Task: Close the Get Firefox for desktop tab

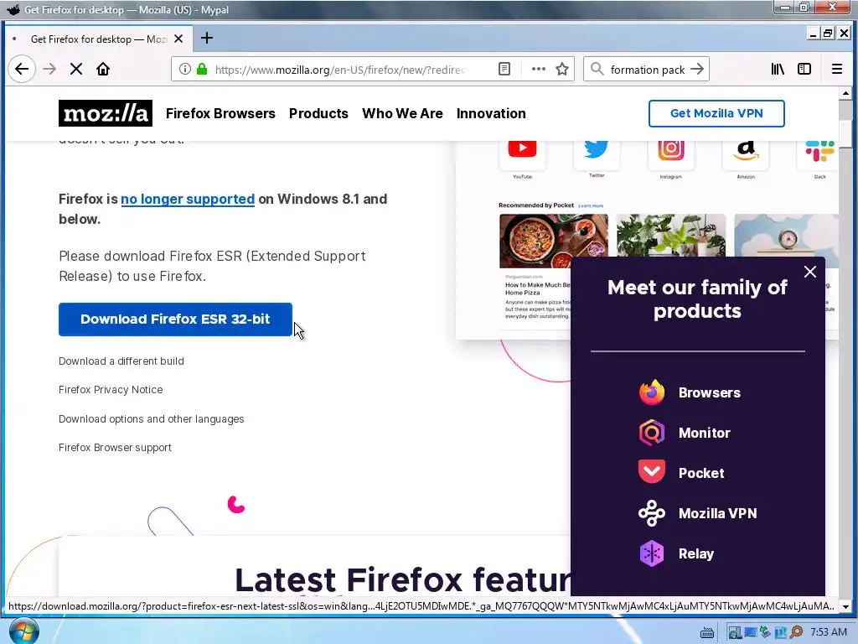Action: (x=178, y=39)
